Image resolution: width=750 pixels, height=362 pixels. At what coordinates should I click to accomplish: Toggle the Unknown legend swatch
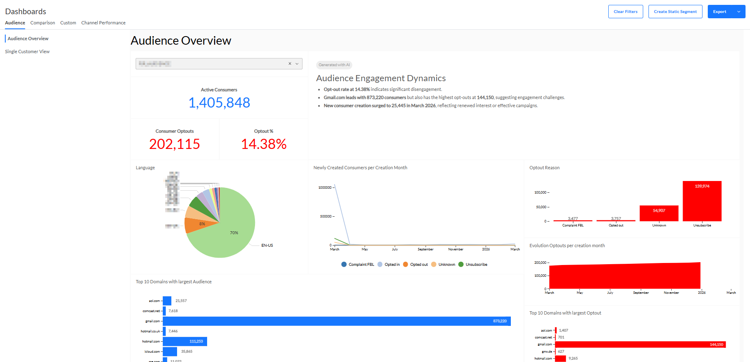[x=434, y=264]
